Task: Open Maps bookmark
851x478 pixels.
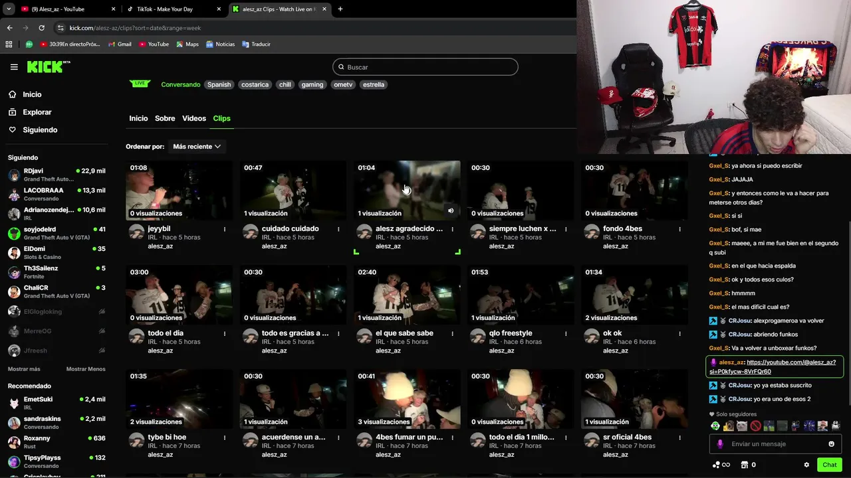Action: coord(187,44)
